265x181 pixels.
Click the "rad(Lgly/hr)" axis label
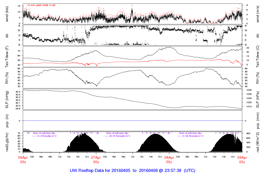tap(8, 142)
